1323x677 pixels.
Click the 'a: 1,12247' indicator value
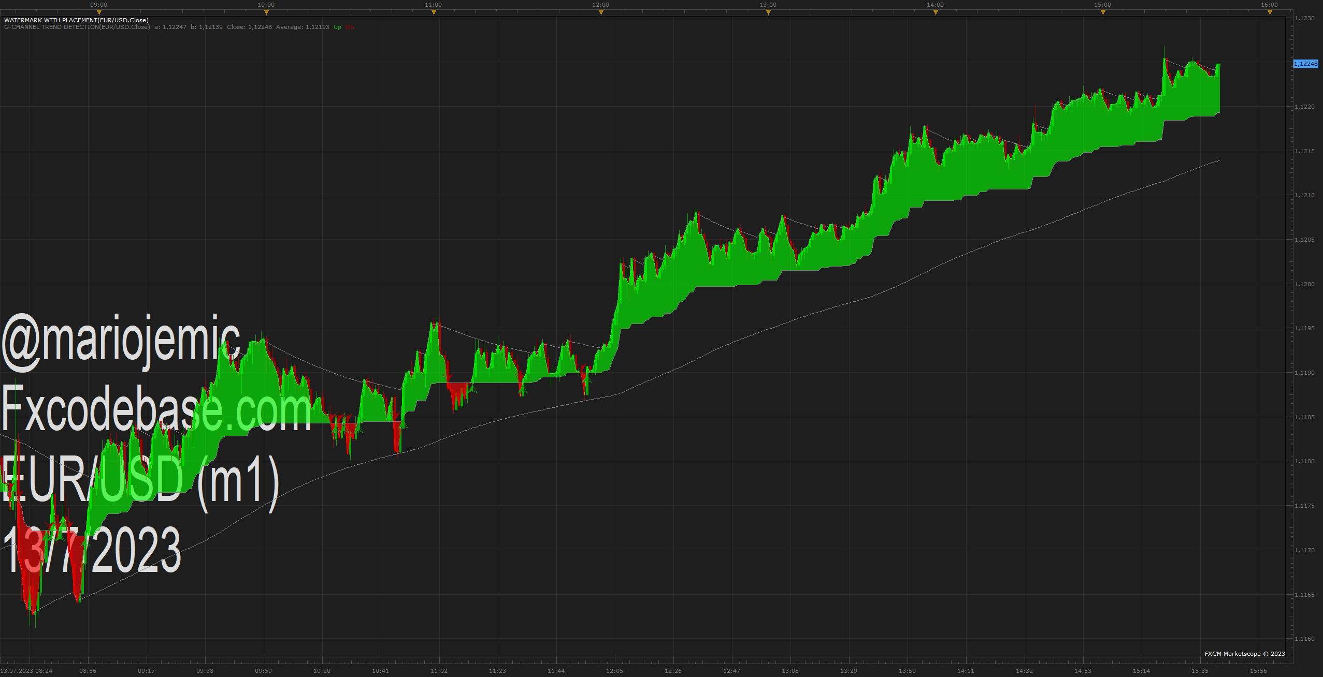170,27
